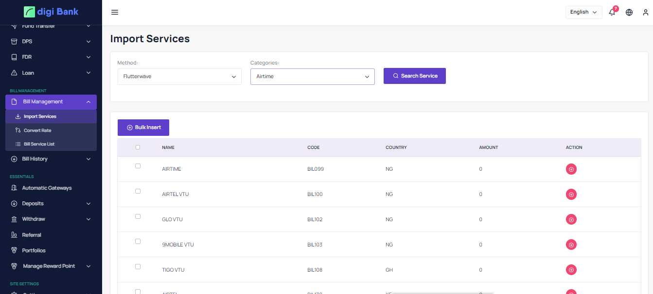Screen dimensions: 653x294
Task: Toggle the select-all header checkbox
Action: pyautogui.click(x=138, y=147)
